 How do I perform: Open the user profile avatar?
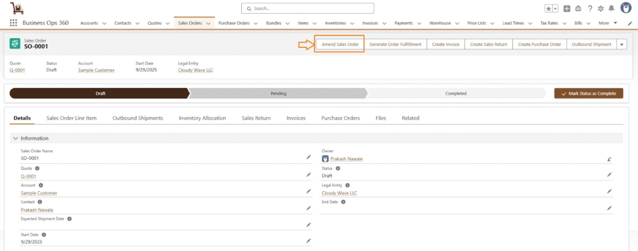click(624, 8)
